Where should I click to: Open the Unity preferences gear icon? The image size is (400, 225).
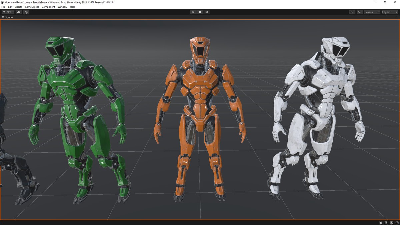coord(26,12)
